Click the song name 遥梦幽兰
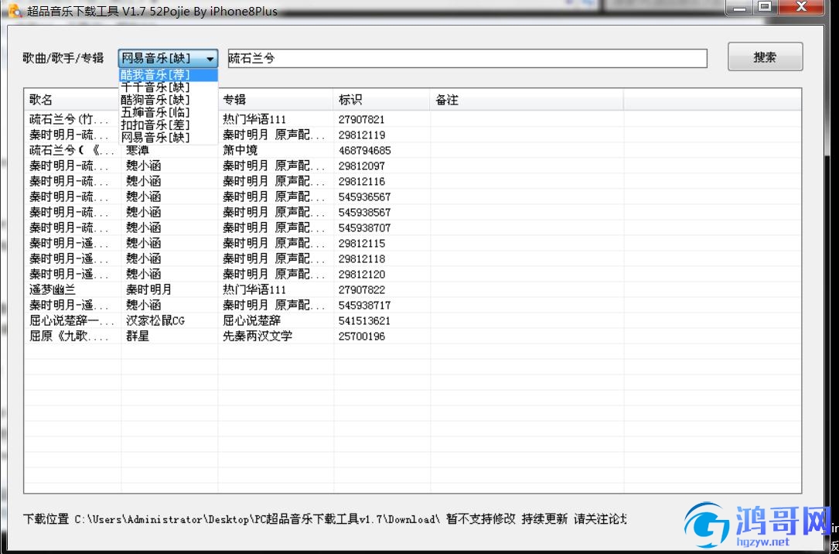The width and height of the screenshot is (839, 554). click(53, 290)
